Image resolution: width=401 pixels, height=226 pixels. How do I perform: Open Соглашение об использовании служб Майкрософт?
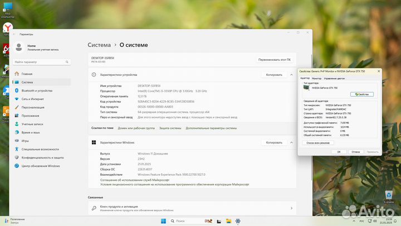[135, 180]
